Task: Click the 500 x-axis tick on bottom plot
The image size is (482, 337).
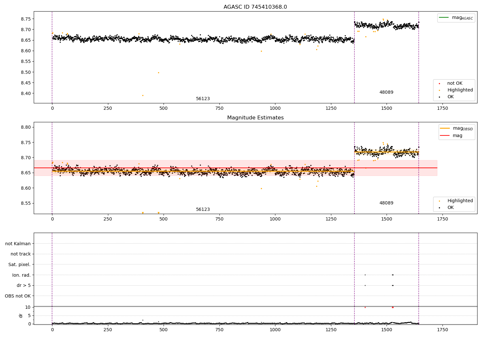Action: point(164,330)
